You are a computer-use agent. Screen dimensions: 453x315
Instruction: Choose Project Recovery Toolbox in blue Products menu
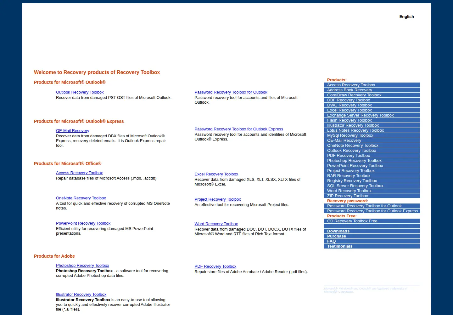coord(372,171)
